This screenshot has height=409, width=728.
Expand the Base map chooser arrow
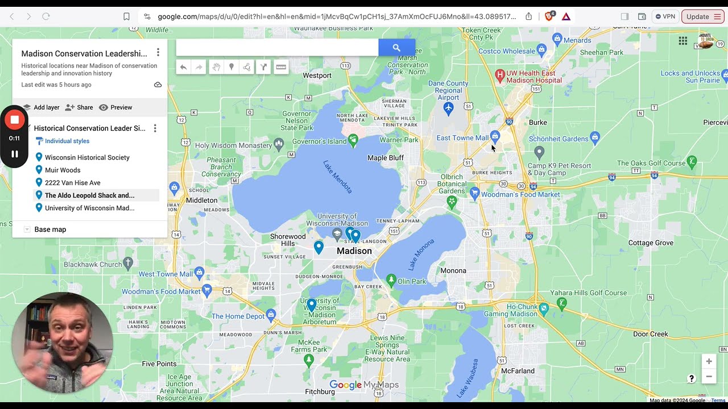pyautogui.click(x=27, y=229)
